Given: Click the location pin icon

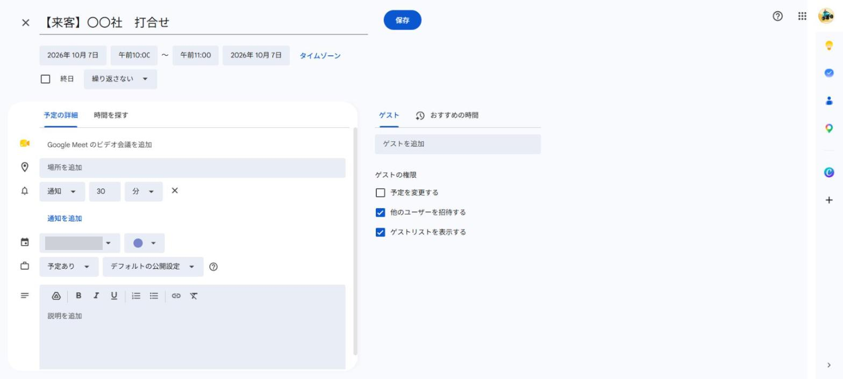Looking at the screenshot, I should pyautogui.click(x=25, y=167).
